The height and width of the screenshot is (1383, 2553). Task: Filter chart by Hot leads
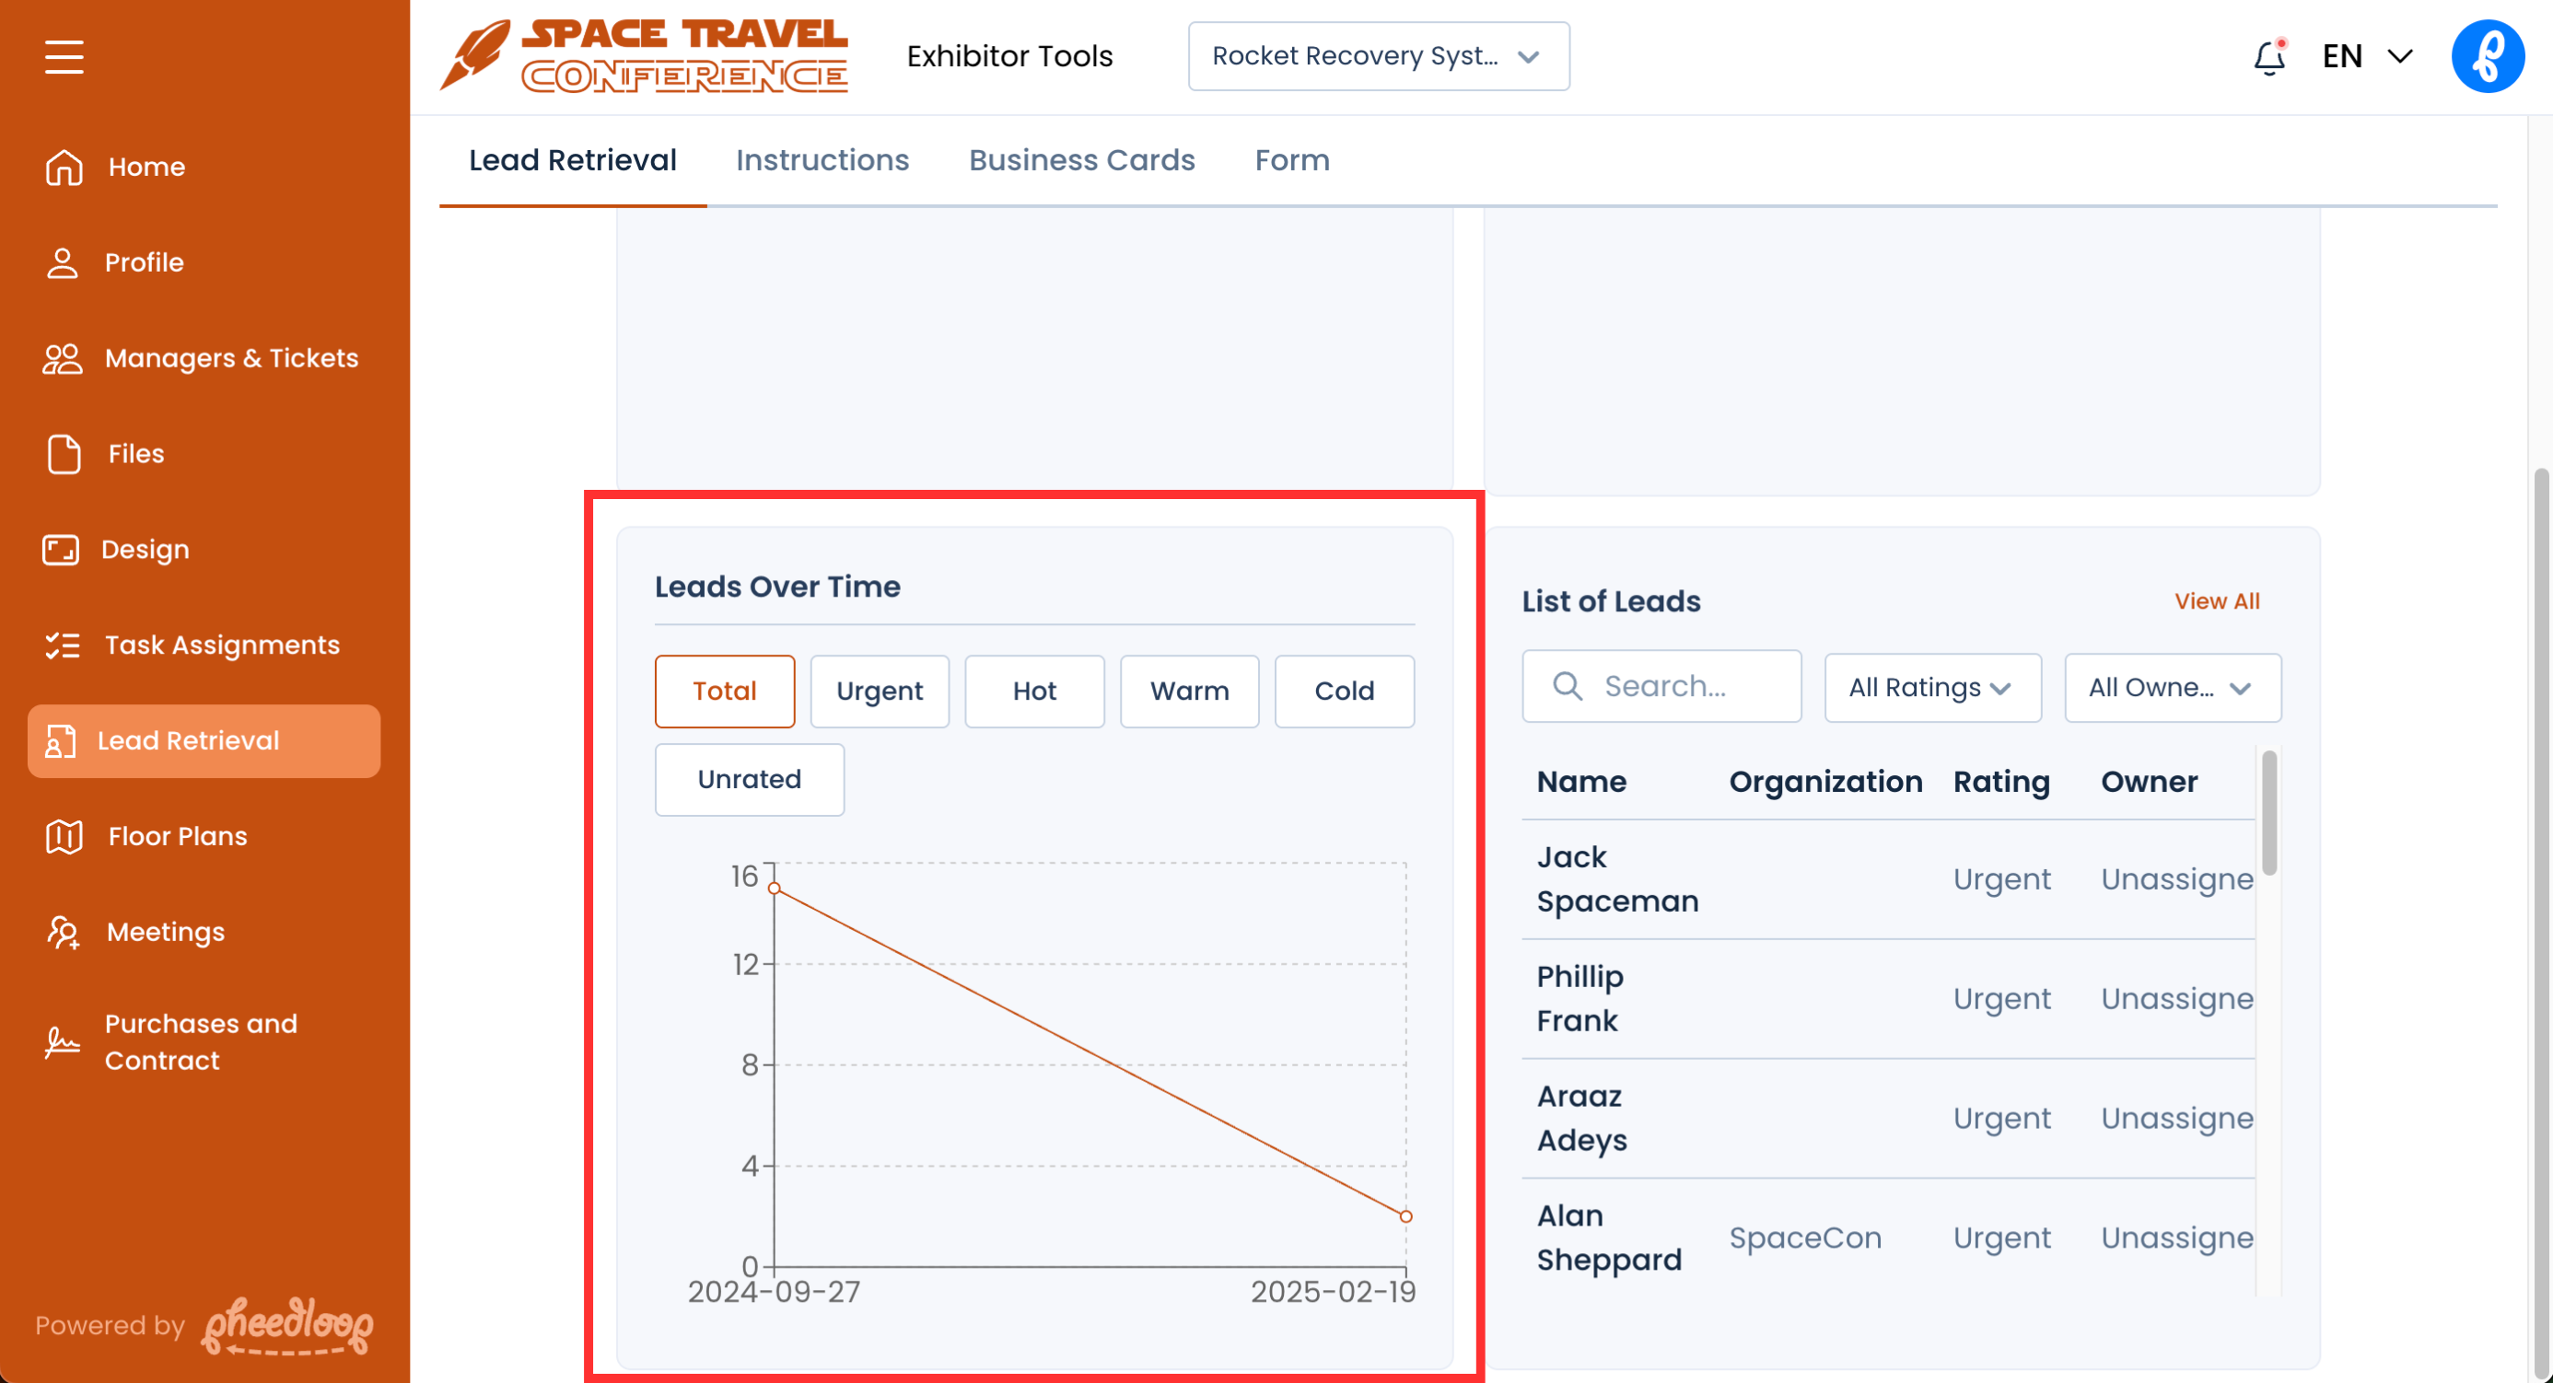(x=1034, y=691)
